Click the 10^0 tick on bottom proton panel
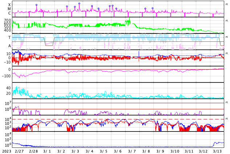230x154 pixels. click(x=8, y=145)
